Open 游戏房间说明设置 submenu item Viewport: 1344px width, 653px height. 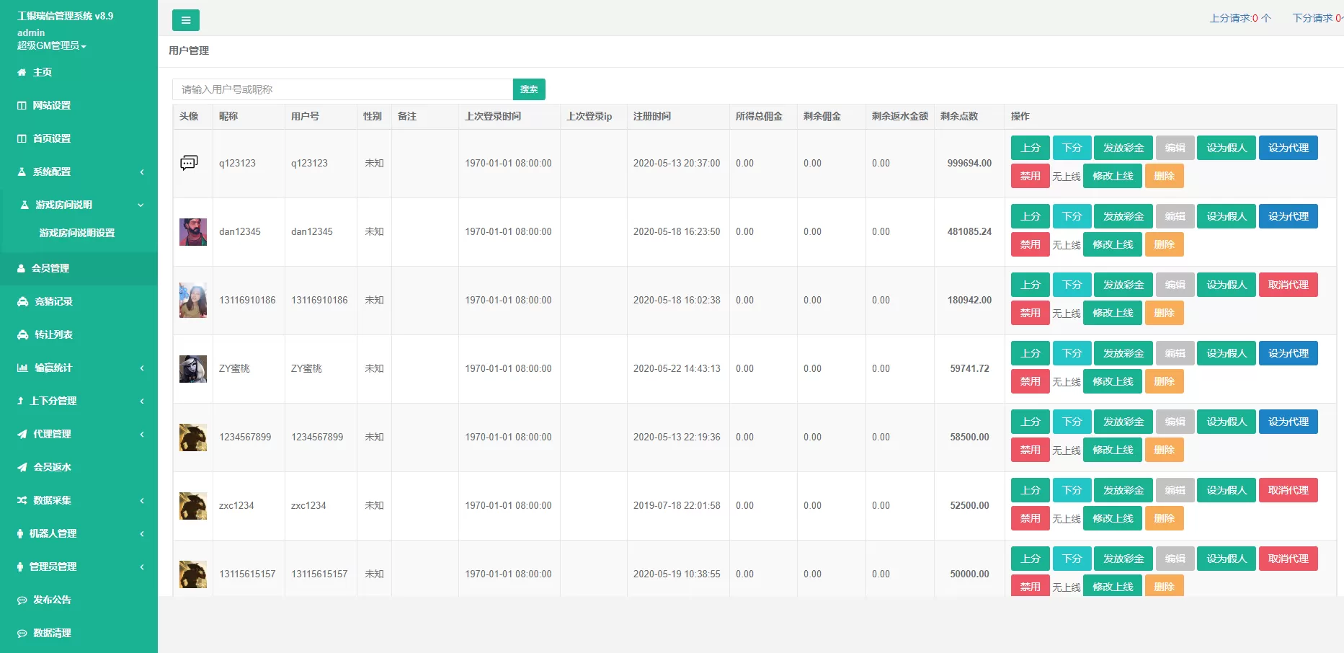[77, 233]
